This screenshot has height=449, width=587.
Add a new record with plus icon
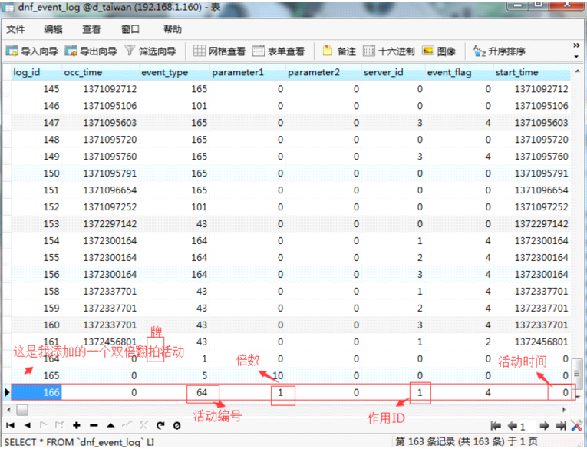pos(77,425)
